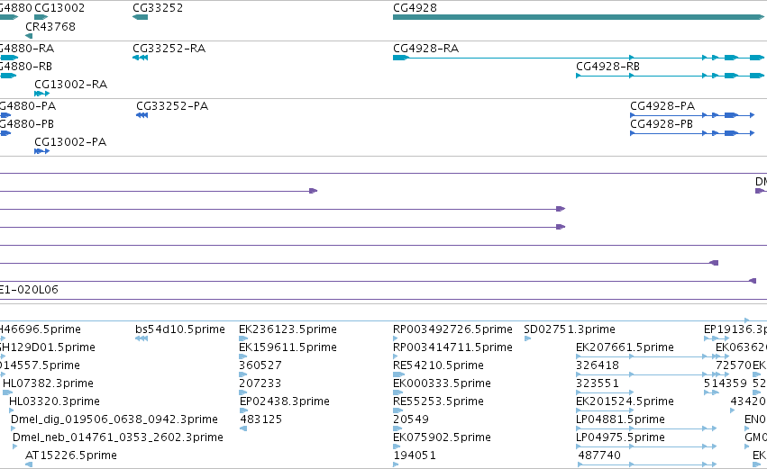Click protein CG4928-PA label
This screenshot has width=767, height=469.
coord(662,106)
